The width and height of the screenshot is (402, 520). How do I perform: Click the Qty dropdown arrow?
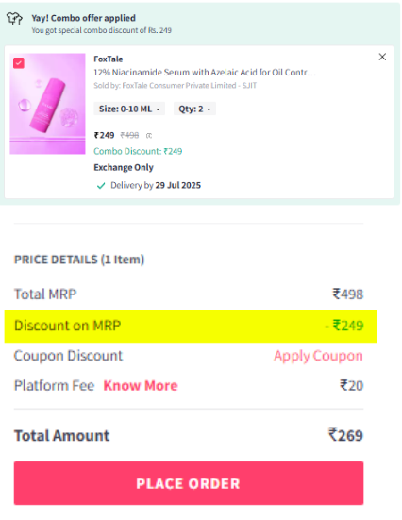click(x=209, y=109)
